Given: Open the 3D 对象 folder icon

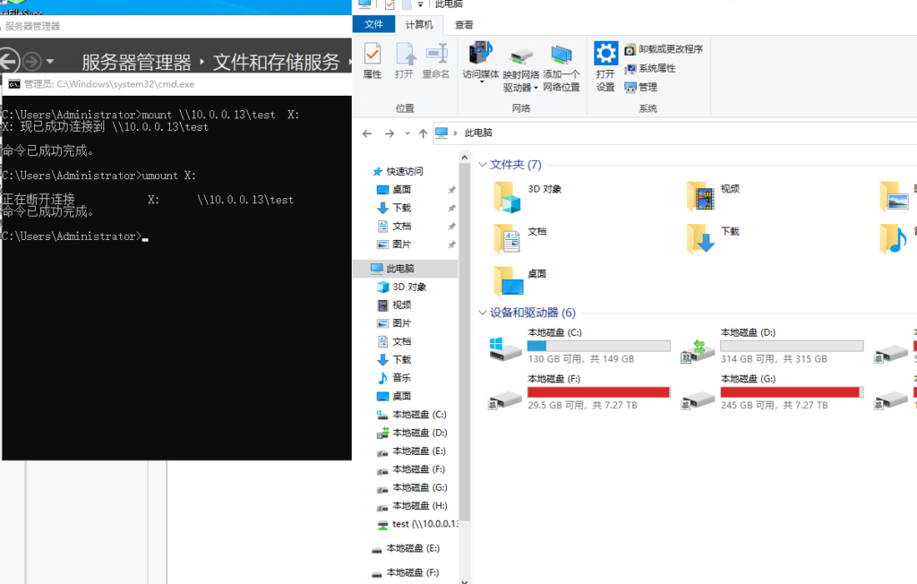Looking at the screenshot, I should [x=508, y=196].
